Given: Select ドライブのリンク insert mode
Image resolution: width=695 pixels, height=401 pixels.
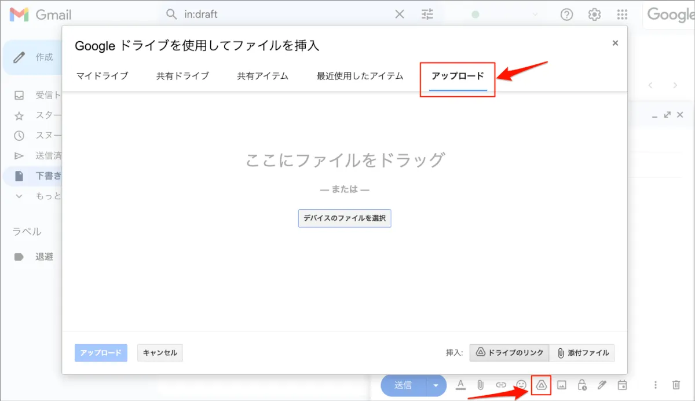Looking at the screenshot, I should (509, 353).
